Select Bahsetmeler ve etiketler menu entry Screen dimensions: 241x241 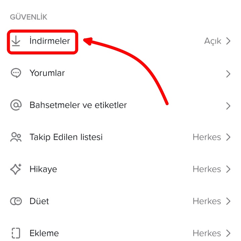(x=78, y=105)
